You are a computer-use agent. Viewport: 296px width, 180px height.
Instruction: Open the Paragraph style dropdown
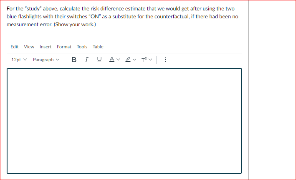(x=46, y=60)
